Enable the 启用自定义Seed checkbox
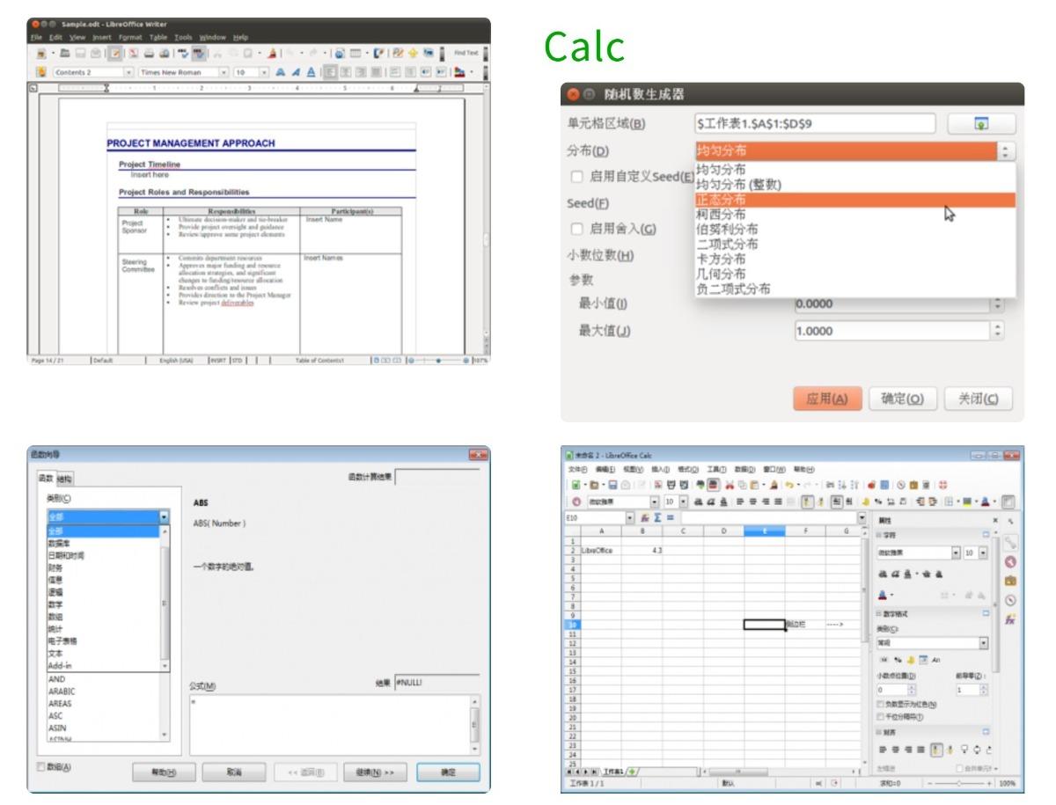 point(577,176)
